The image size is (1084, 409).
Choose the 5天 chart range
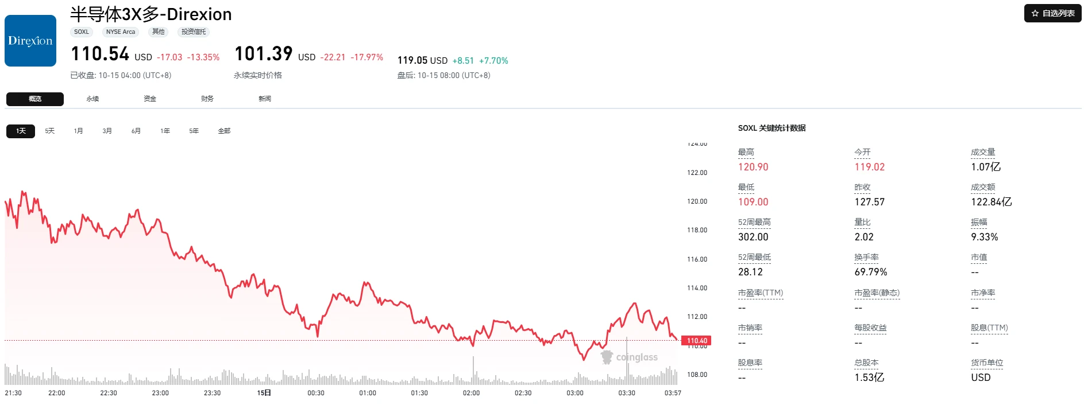50,131
